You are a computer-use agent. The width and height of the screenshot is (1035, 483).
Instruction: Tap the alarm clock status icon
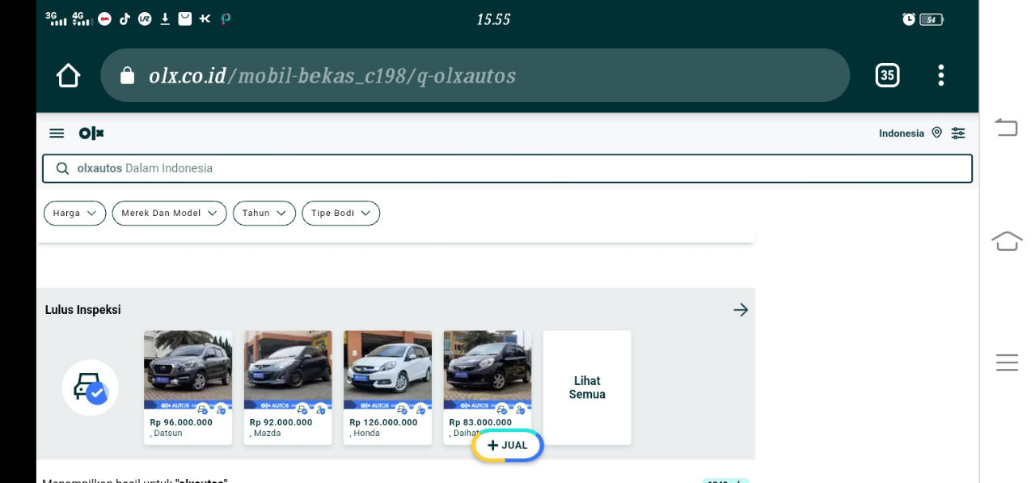click(x=909, y=19)
